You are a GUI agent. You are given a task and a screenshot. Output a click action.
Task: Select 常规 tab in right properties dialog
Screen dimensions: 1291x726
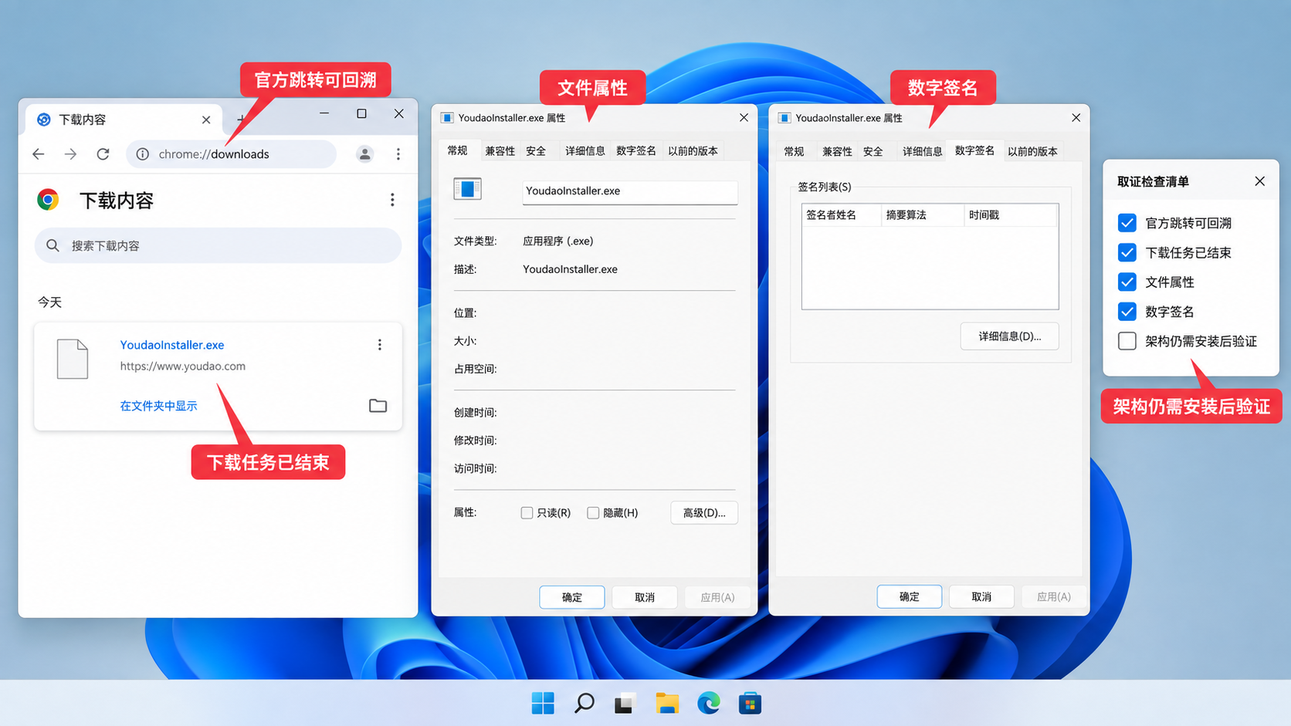pos(794,151)
